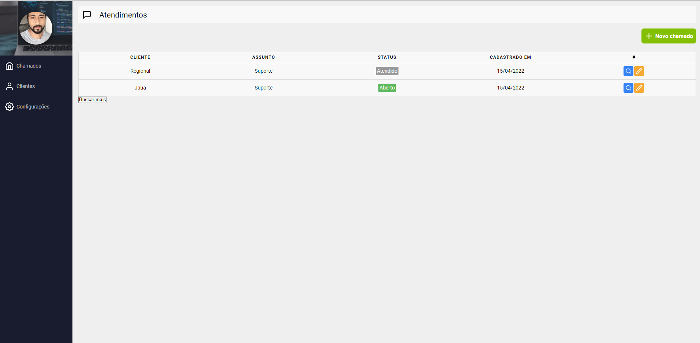The height and width of the screenshot is (343, 700).
Task: Navigate to the Clientes section
Action: [x=26, y=86]
